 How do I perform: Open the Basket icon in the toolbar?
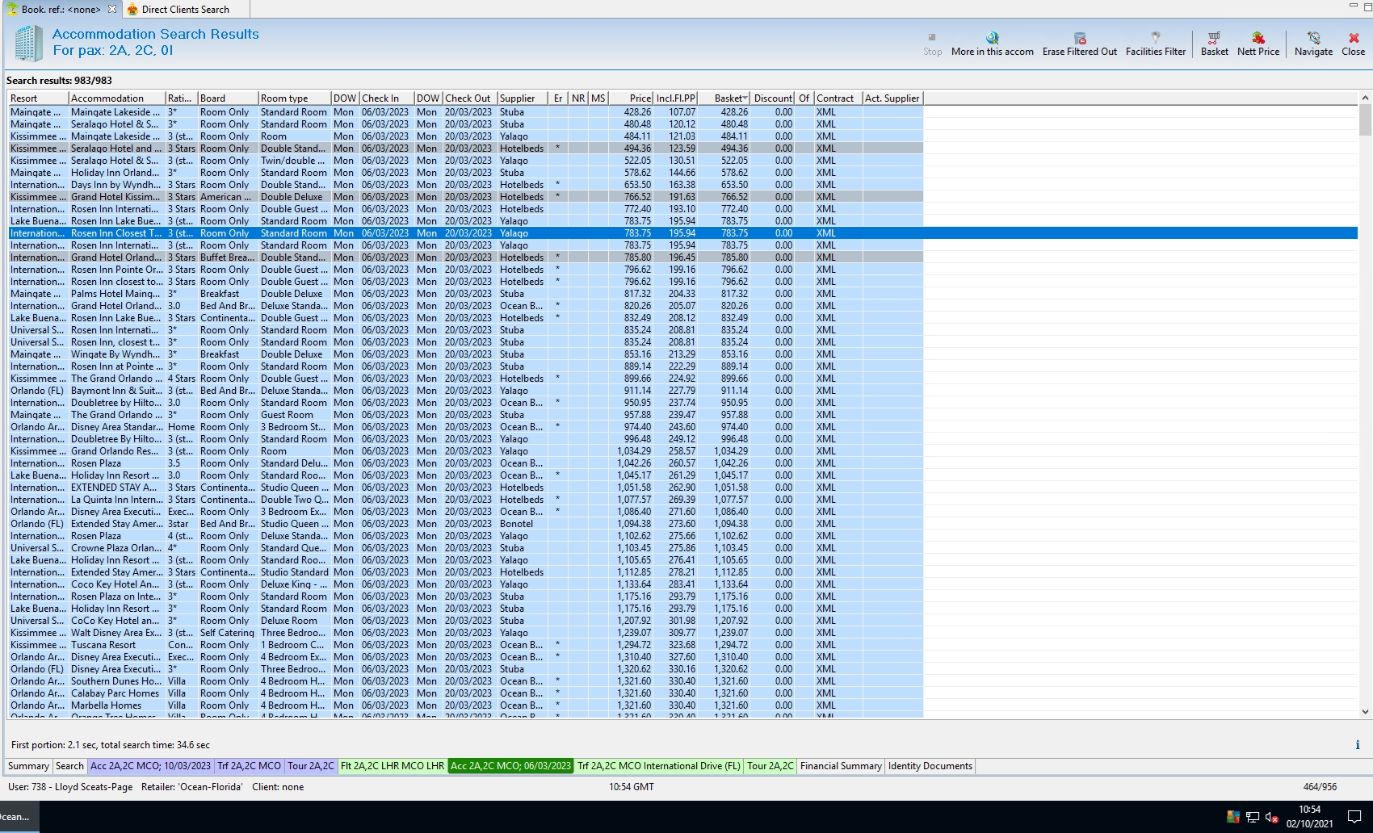pyautogui.click(x=1214, y=38)
